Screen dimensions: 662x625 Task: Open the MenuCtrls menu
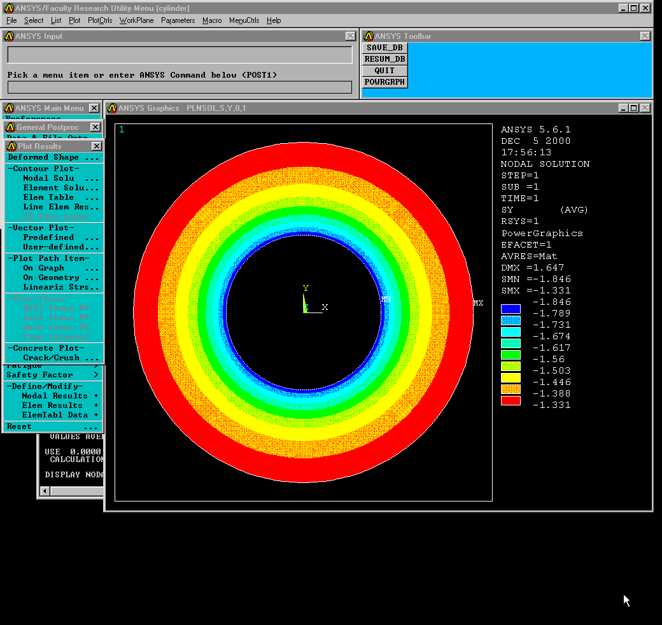pyautogui.click(x=244, y=20)
